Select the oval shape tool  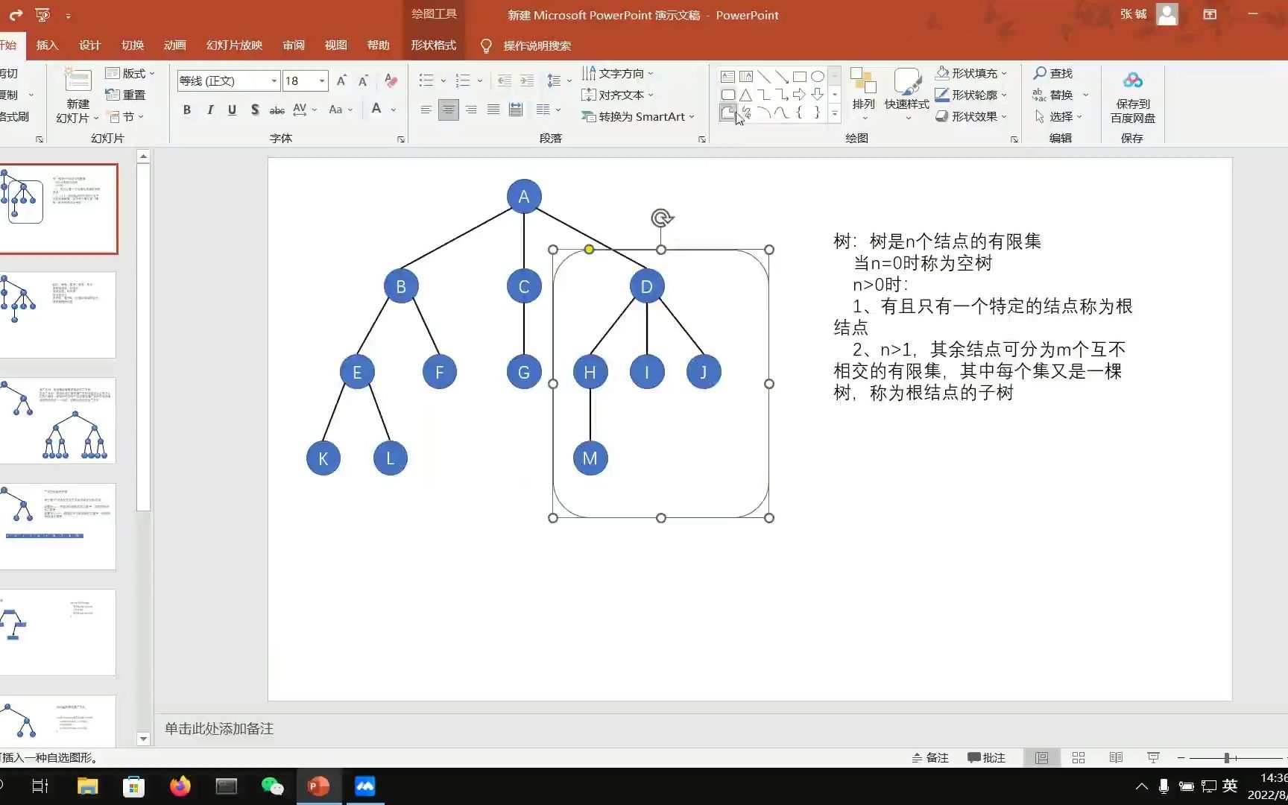817,76
